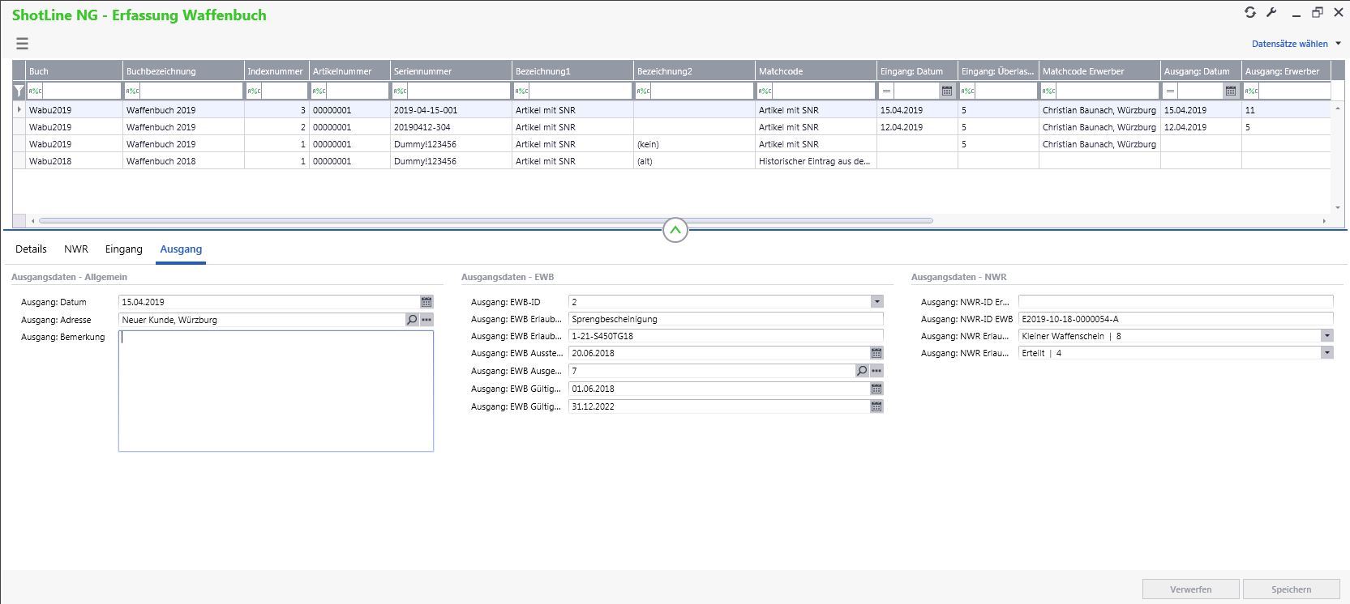Expand the Erteilt | 4 dropdown
The image size is (1350, 604).
[x=1326, y=352]
